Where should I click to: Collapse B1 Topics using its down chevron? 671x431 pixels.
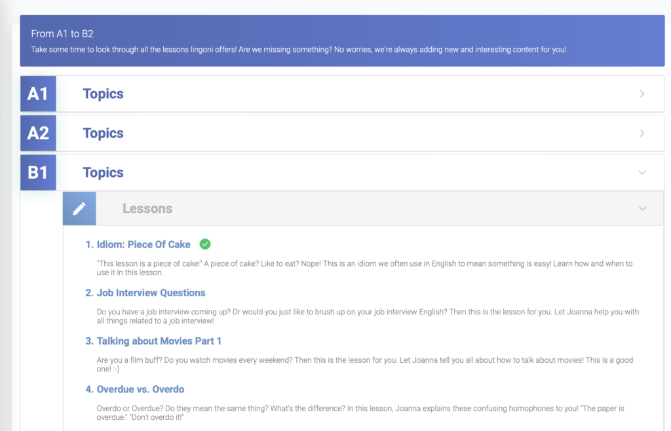coord(642,172)
